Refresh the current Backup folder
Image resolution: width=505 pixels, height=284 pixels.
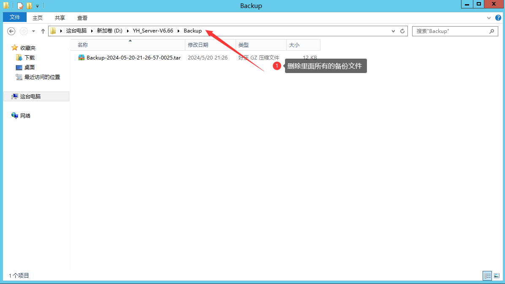click(x=402, y=31)
